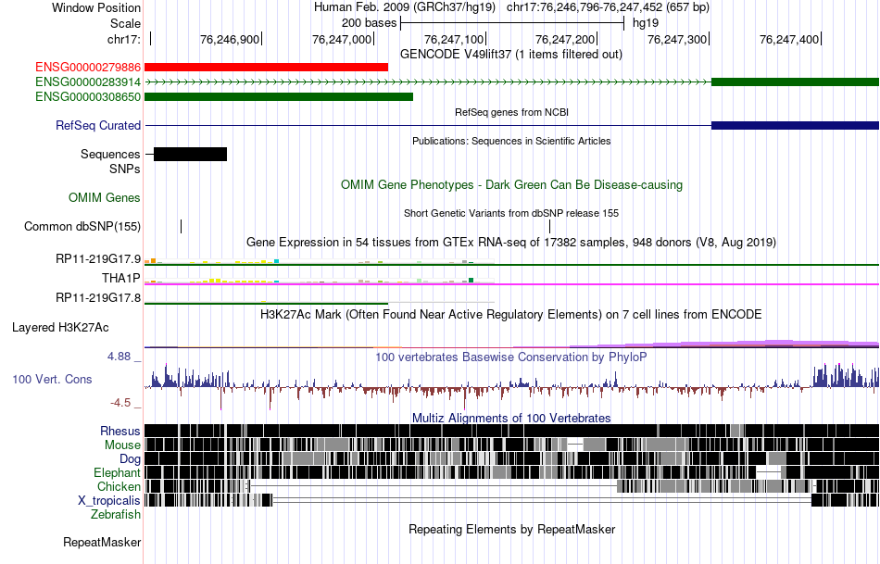Open the 100 vertebrates Basewise Conservation title

(511, 357)
